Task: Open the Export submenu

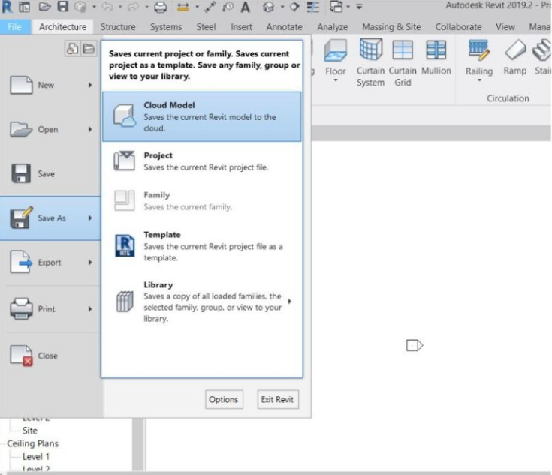Action: tap(51, 263)
